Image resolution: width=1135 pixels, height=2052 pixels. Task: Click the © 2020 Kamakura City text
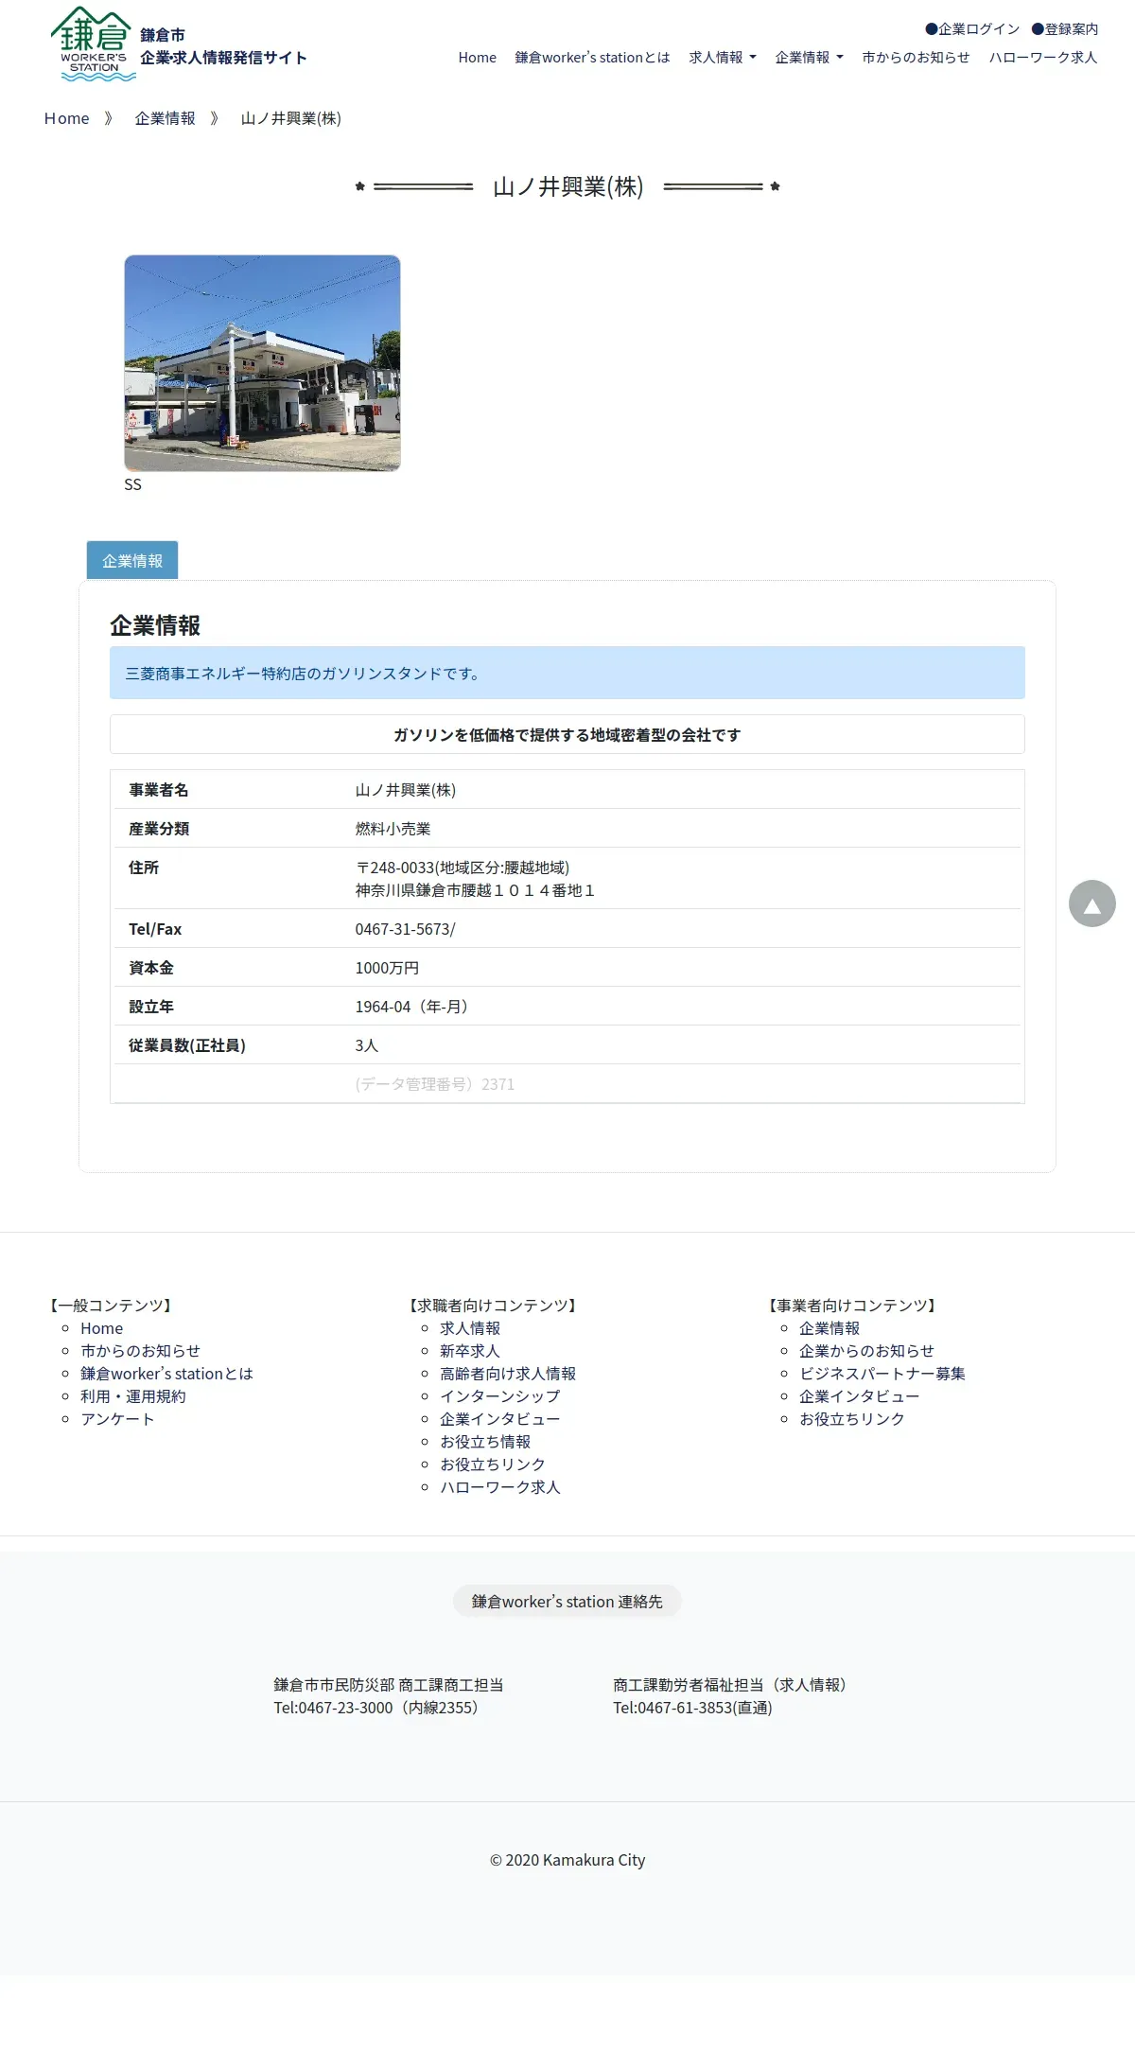coord(567,1860)
